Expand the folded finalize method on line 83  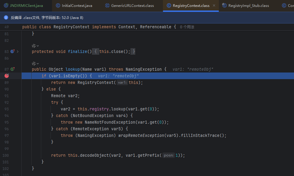coord(18,51)
